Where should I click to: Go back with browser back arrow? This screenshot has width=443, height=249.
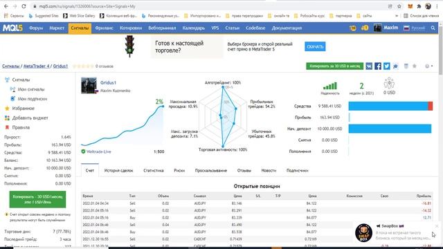[x=6, y=6]
